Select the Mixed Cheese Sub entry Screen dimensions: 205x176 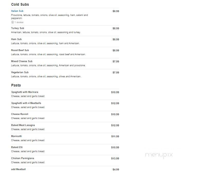click(x=22, y=61)
